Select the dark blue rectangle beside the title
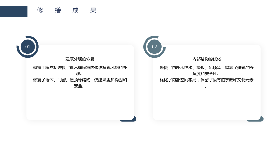This screenshot has width=280, height=157. click(x=14, y=12)
